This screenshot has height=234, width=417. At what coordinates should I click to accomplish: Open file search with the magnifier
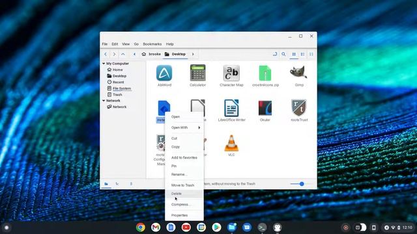284,54
